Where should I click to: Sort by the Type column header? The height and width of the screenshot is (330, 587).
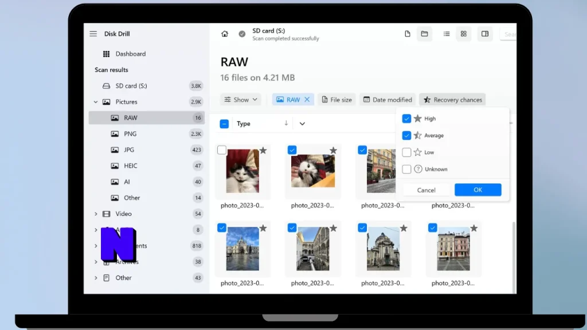point(243,124)
